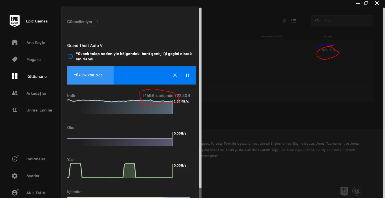The width and height of the screenshot is (385, 198).
Task: Click the Ara search field
Action: 342,21
